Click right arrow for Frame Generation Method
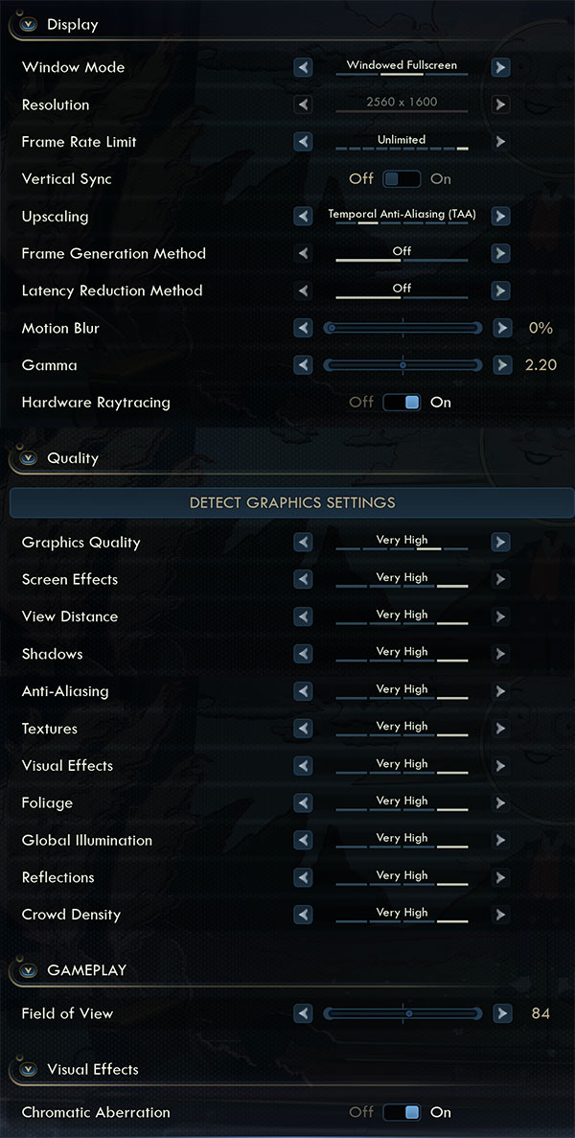 [500, 254]
